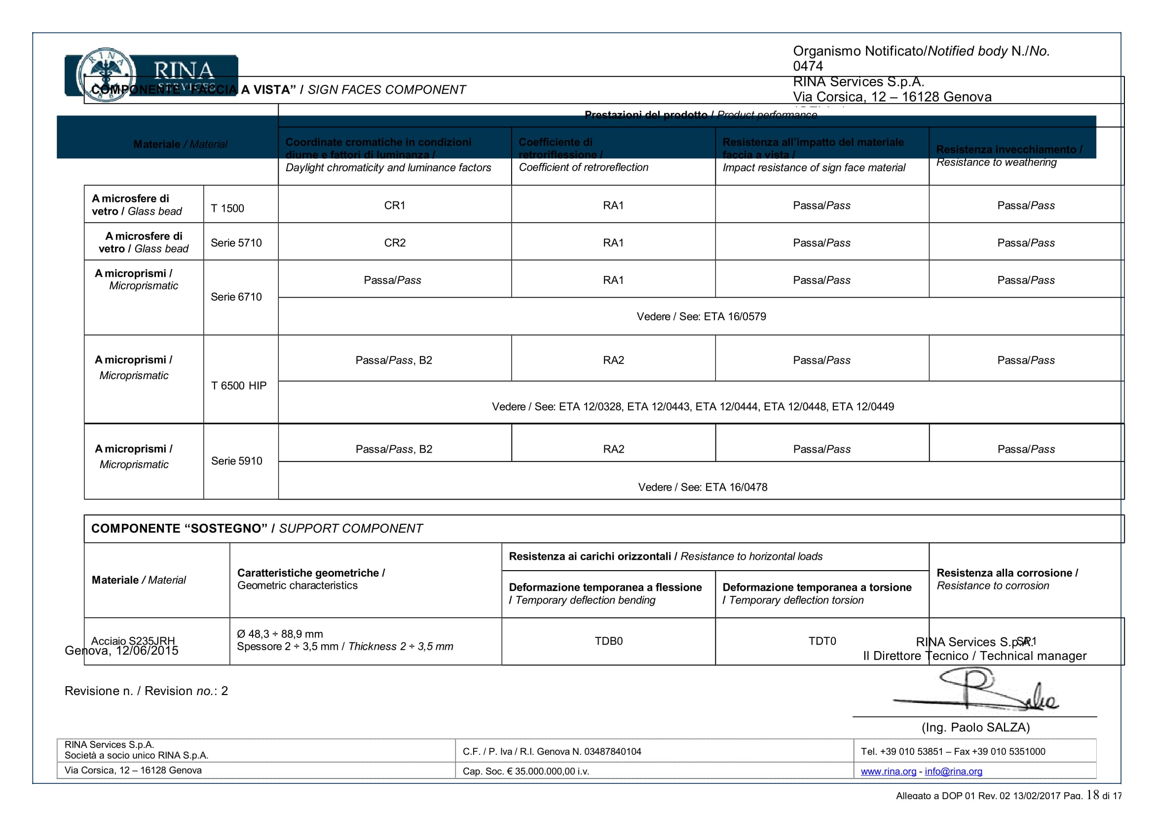Click 'C.F. / P. Iva / R.I. Genova N. 03487840104'
This screenshot has width=1154, height=816.
pyautogui.click(x=552, y=751)
